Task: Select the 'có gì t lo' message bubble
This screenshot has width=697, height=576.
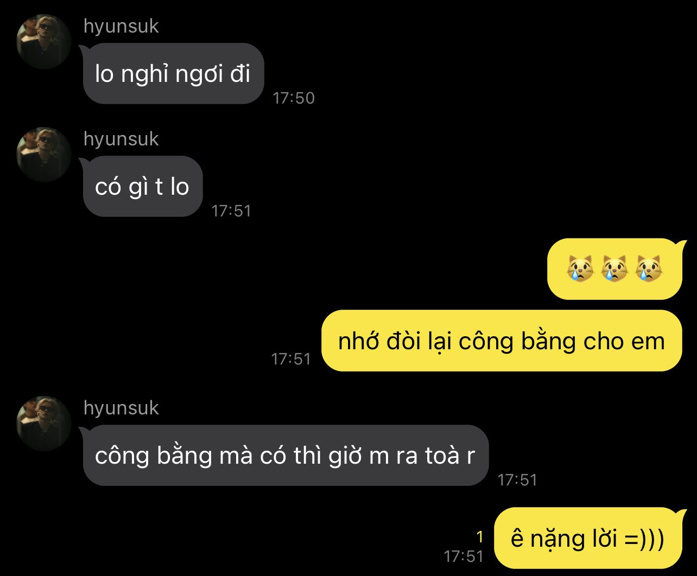Action: [142, 187]
